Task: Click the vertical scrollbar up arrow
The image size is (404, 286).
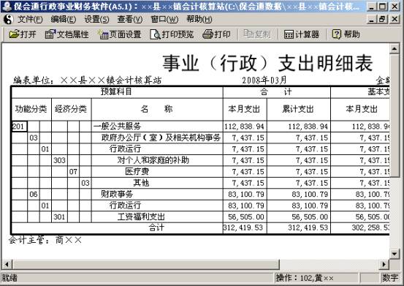Action: (395, 49)
